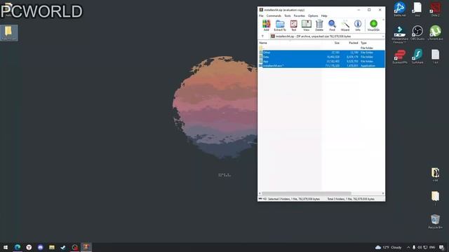
Task: Open the notification center icon
Action: 441,247
